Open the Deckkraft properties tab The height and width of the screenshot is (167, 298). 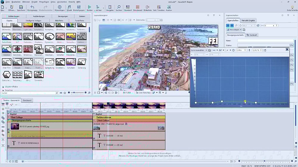pos(252,35)
